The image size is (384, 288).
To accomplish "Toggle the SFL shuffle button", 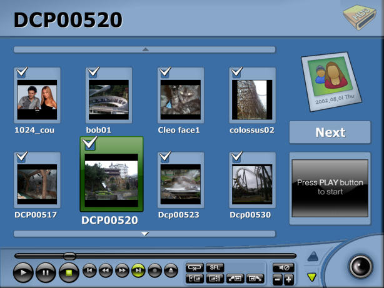I will pyautogui.click(x=215, y=267).
